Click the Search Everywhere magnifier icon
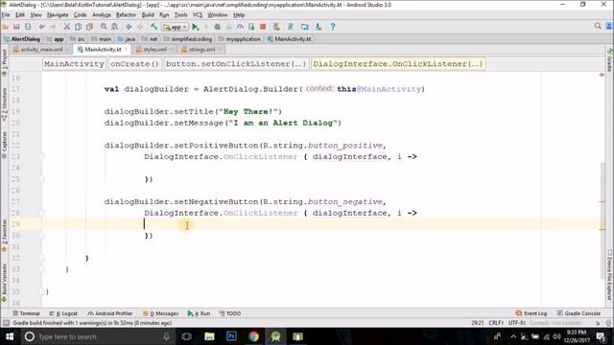The image size is (614, 345). tap(598, 26)
